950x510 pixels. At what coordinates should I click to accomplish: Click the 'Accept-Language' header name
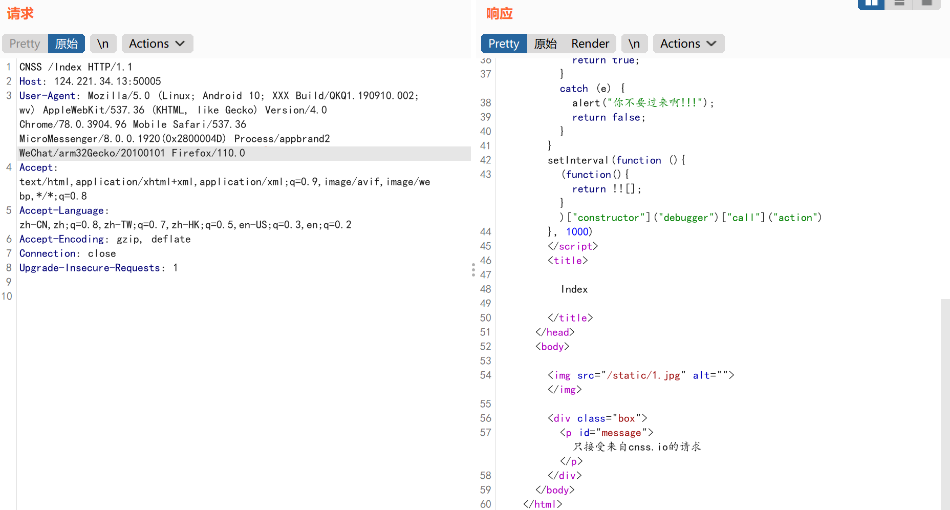click(x=61, y=210)
